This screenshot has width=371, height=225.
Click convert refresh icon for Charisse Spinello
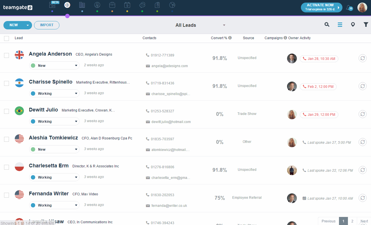coord(363,86)
